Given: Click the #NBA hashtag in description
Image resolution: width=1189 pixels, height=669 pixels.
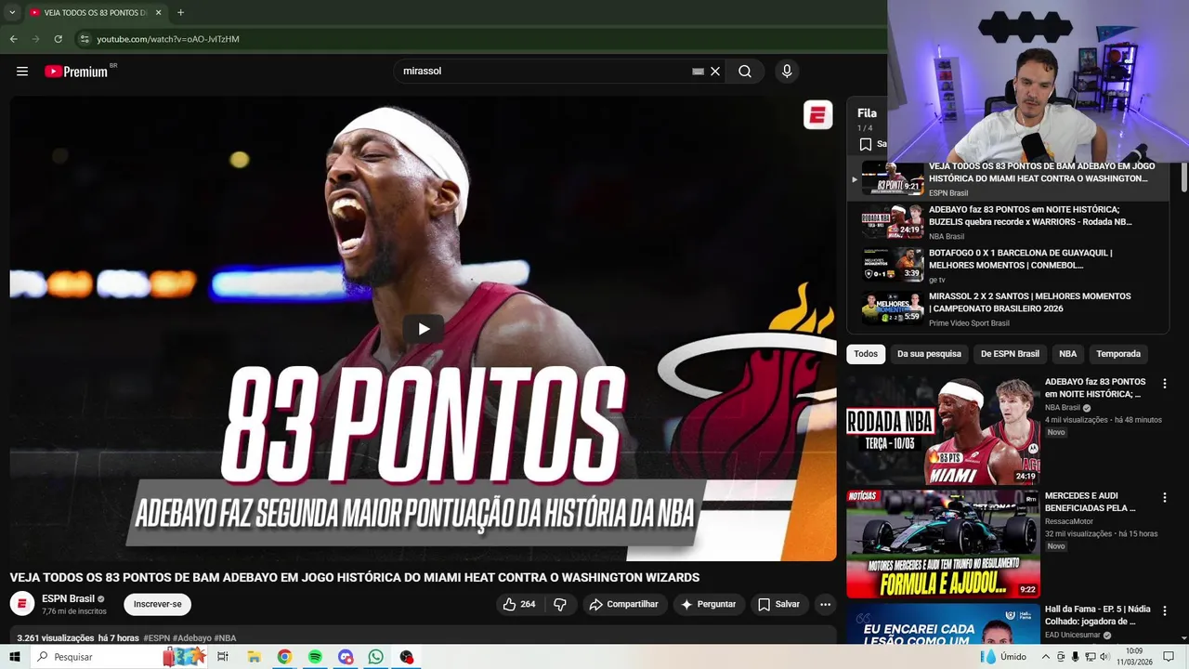Looking at the screenshot, I should [225, 638].
